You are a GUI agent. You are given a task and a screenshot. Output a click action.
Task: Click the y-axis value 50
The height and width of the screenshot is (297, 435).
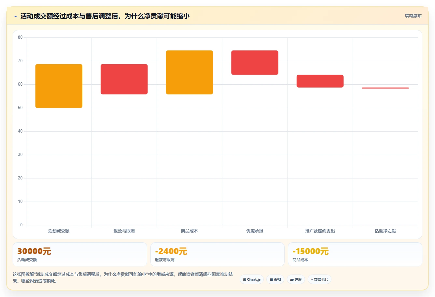(20, 108)
